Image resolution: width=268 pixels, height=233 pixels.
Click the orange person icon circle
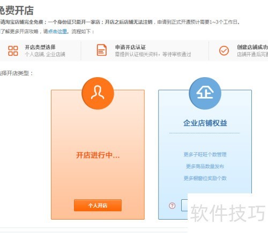98,93
